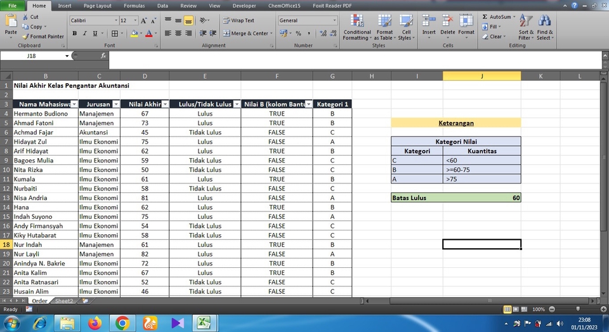The width and height of the screenshot is (609, 332).
Task: Click the comma style icon
Action: point(309,34)
